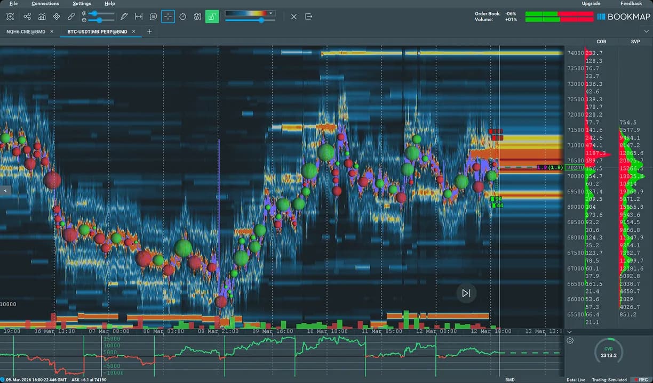Select the crosshair tool in the toolbar
The width and height of the screenshot is (653, 383).
pos(168,17)
